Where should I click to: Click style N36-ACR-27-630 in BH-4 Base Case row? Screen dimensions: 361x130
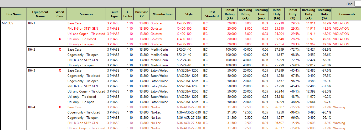(189, 107)
